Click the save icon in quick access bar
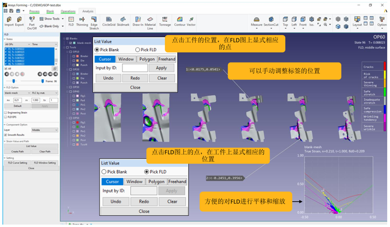 pos(11,11)
